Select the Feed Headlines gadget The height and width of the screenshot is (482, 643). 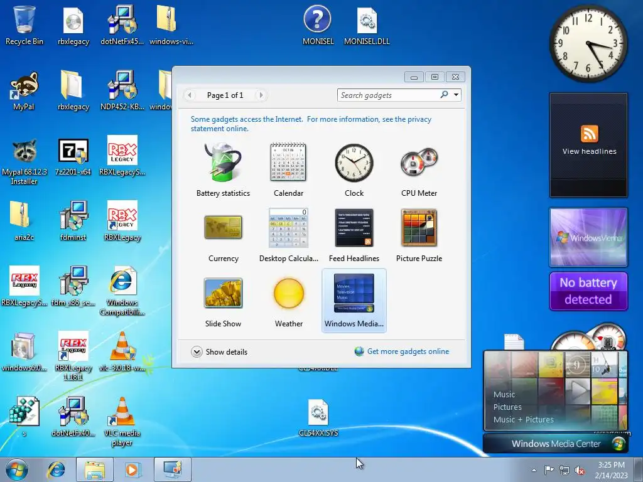[354, 235]
